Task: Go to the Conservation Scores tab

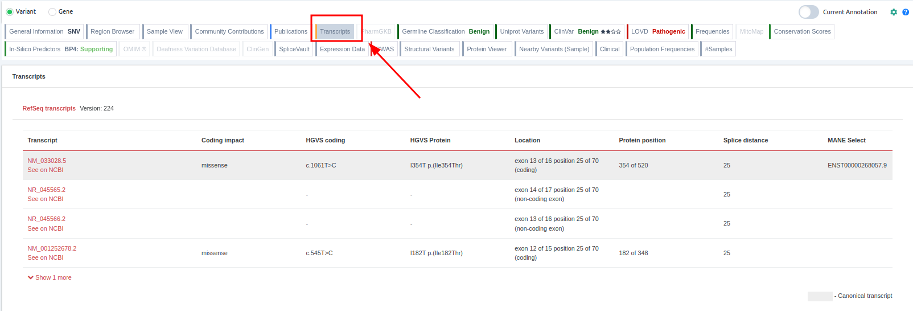Action: [x=801, y=32]
